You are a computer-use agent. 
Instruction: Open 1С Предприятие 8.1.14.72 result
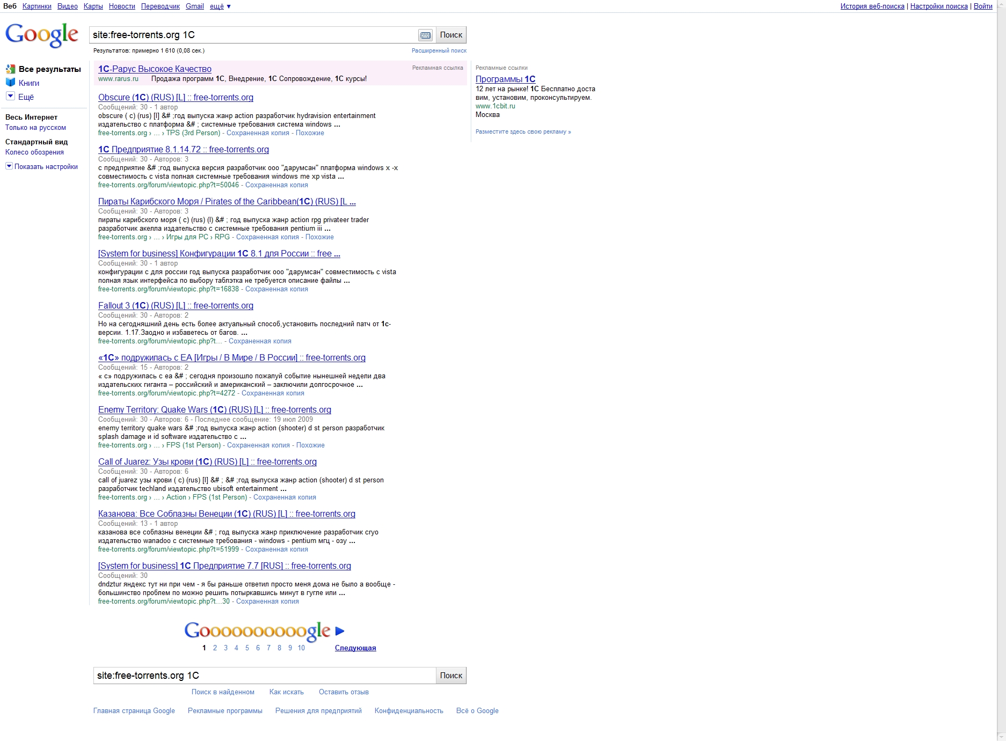(184, 149)
